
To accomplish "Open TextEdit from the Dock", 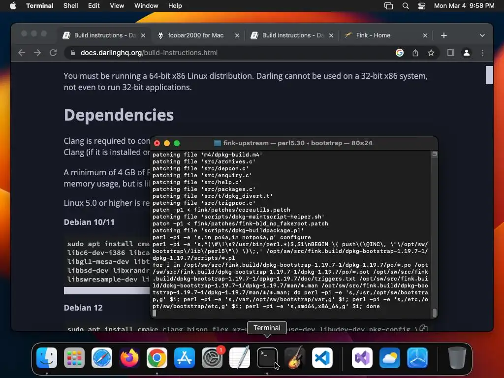I will click(240, 358).
